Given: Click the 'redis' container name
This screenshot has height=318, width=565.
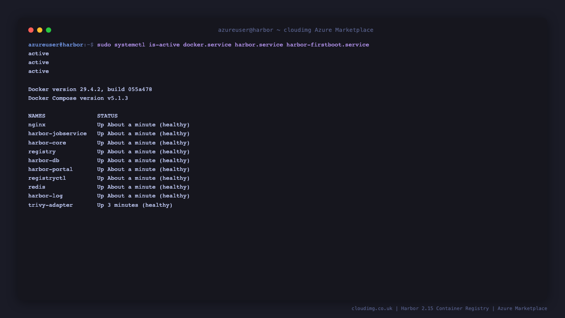Looking at the screenshot, I should [37, 187].
